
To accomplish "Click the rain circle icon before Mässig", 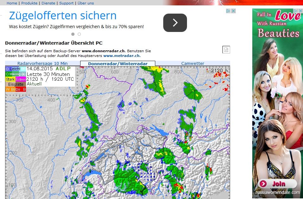I will 7,74.
